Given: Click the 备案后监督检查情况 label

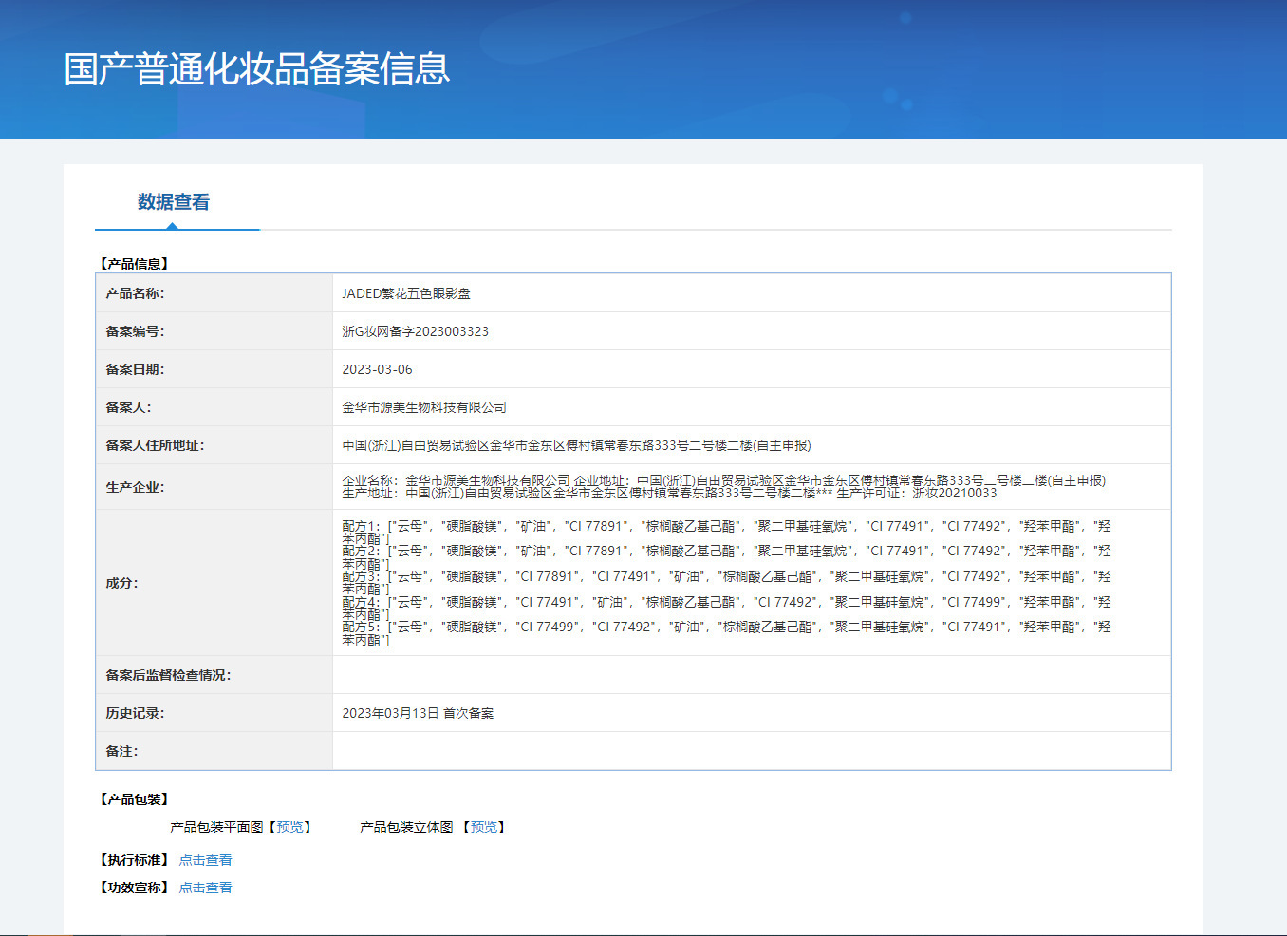Looking at the screenshot, I should pyautogui.click(x=168, y=675).
